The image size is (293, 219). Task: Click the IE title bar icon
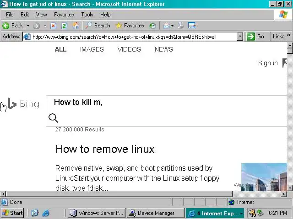[x=4, y=4]
